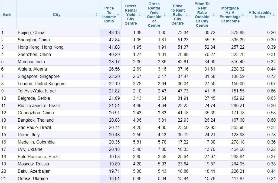Select the 'Guangzhou, China' city cell

58,113
